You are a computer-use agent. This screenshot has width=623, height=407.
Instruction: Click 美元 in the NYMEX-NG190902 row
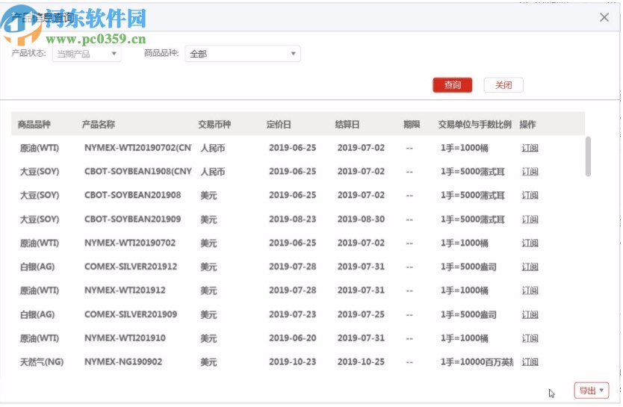[208, 362]
